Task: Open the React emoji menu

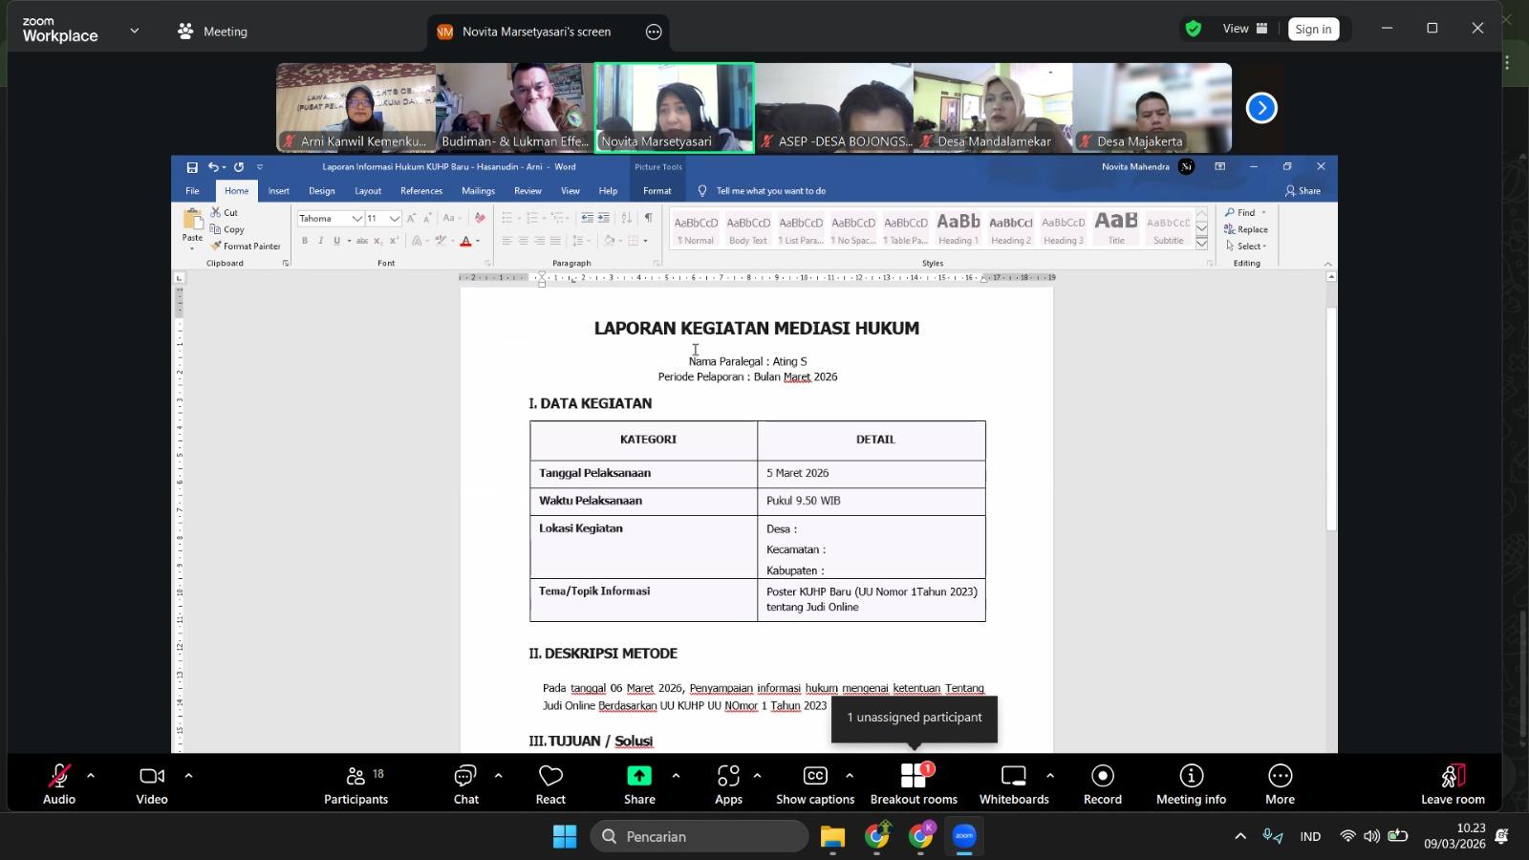Action: (550, 784)
